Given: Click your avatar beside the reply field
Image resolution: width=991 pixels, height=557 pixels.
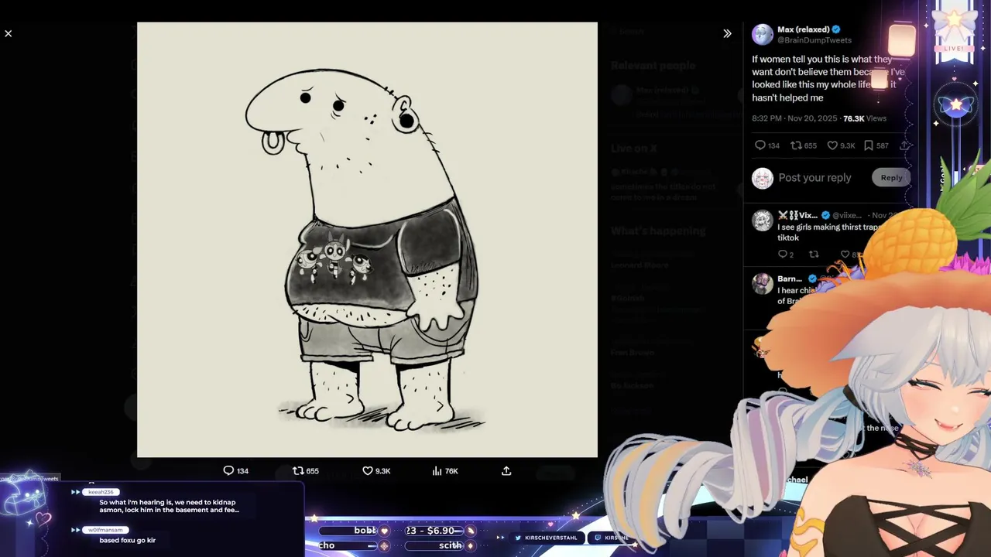Looking at the screenshot, I should tap(763, 178).
